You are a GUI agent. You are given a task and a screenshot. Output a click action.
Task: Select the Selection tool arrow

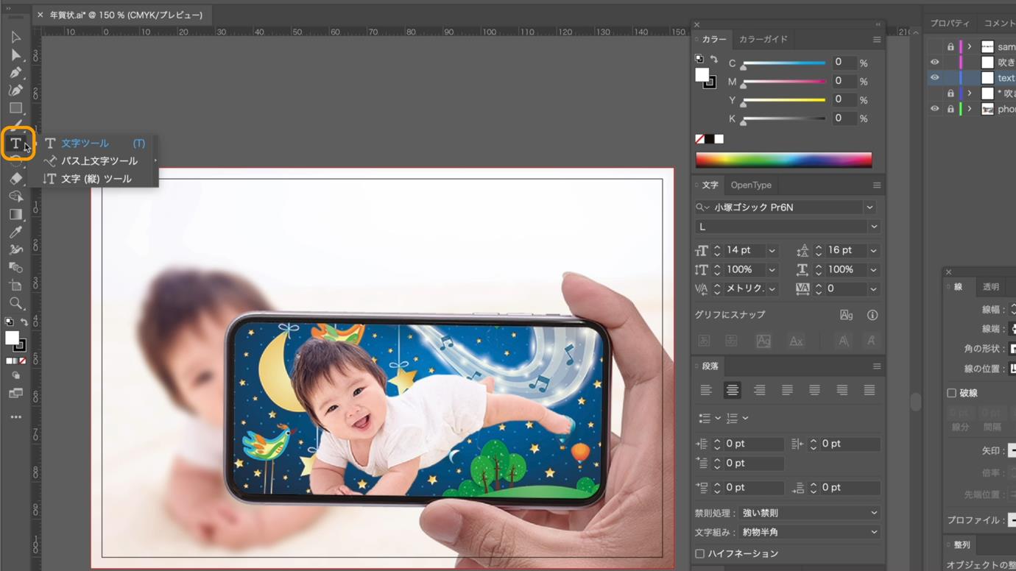(x=15, y=37)
